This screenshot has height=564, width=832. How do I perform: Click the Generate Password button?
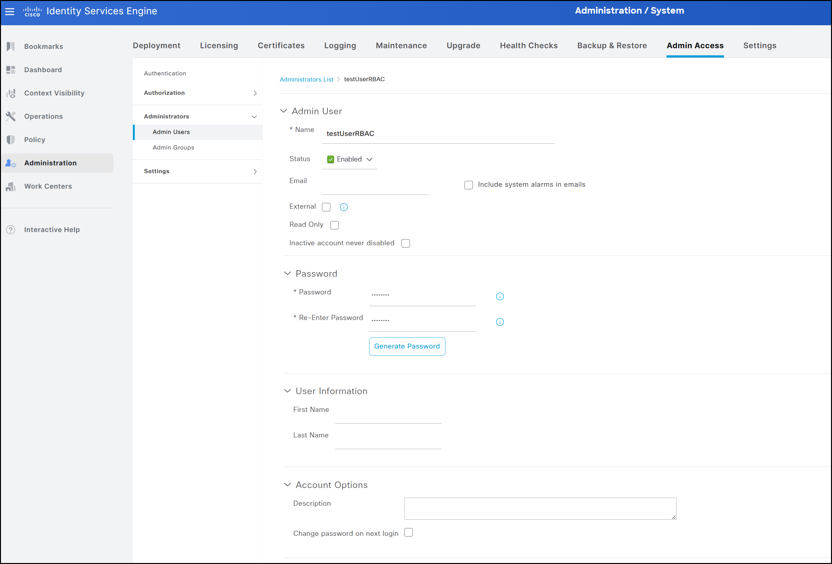coord(407,346)
